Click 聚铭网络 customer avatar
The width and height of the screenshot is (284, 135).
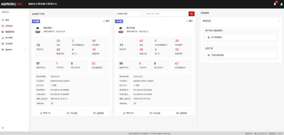click(x=38, y=30)
